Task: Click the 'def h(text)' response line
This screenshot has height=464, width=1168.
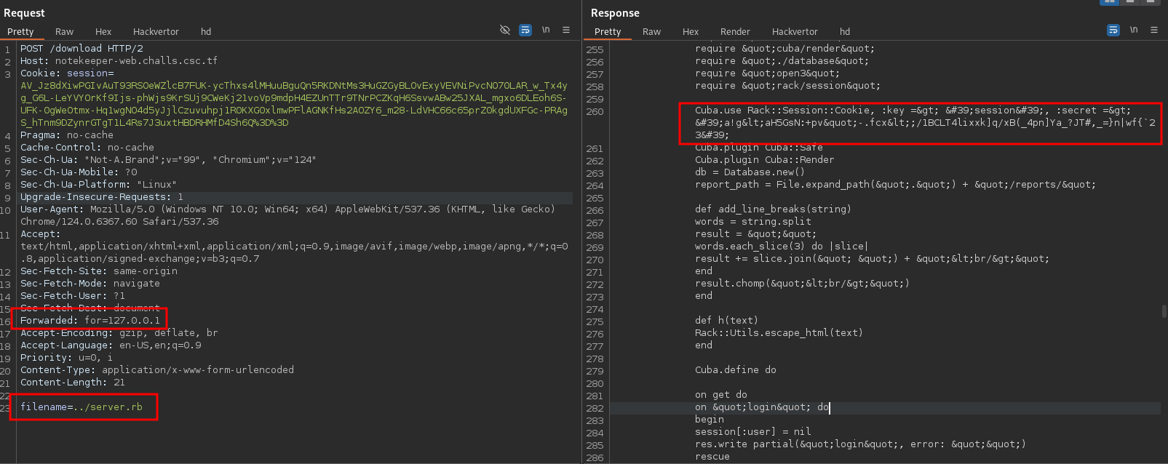Action: pyautogui.click(x=726, y=321)
